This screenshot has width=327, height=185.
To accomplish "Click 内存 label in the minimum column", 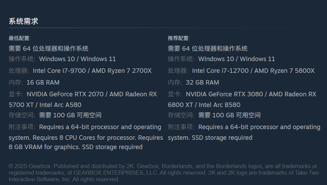I will (x=16, y=82).
